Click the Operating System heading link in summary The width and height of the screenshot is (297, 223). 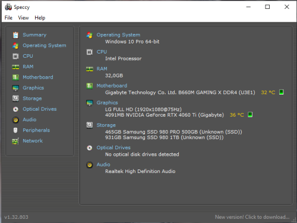[x=118, y=35]
